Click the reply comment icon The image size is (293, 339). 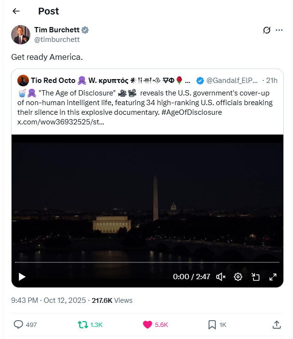pyautogui.click(x=18, y=325)
